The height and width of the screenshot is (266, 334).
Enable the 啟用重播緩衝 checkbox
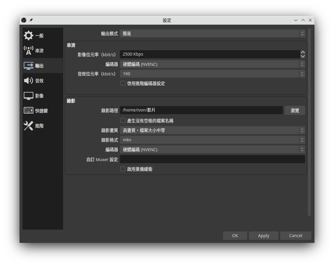coord(123,169)
